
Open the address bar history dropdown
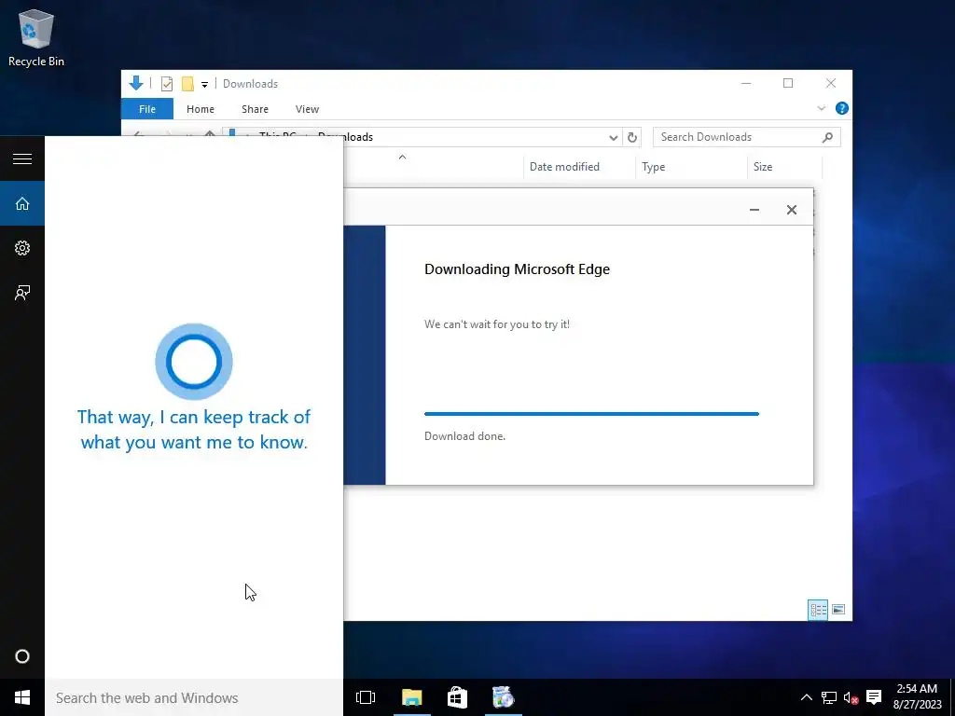coord(614,138)
